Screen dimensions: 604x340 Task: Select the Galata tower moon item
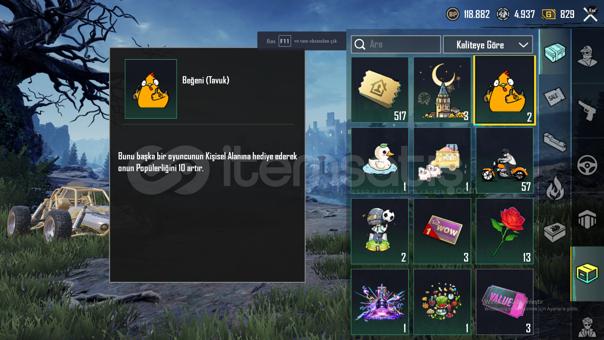442,90
